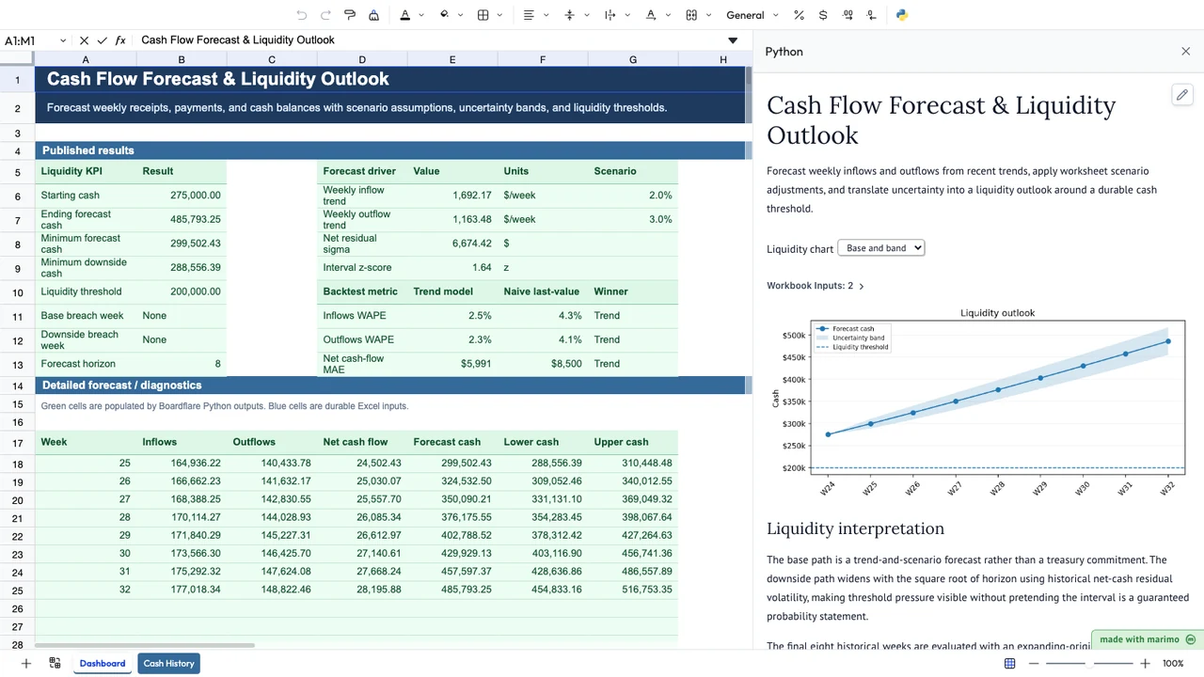Apply the fill color bucket

[x=444, y=15]
